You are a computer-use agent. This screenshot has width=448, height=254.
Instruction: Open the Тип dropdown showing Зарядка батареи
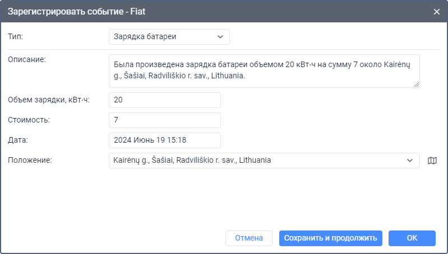coord(169,37)
